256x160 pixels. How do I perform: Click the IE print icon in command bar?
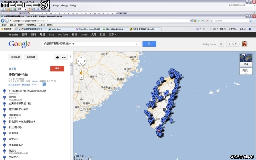214,29
